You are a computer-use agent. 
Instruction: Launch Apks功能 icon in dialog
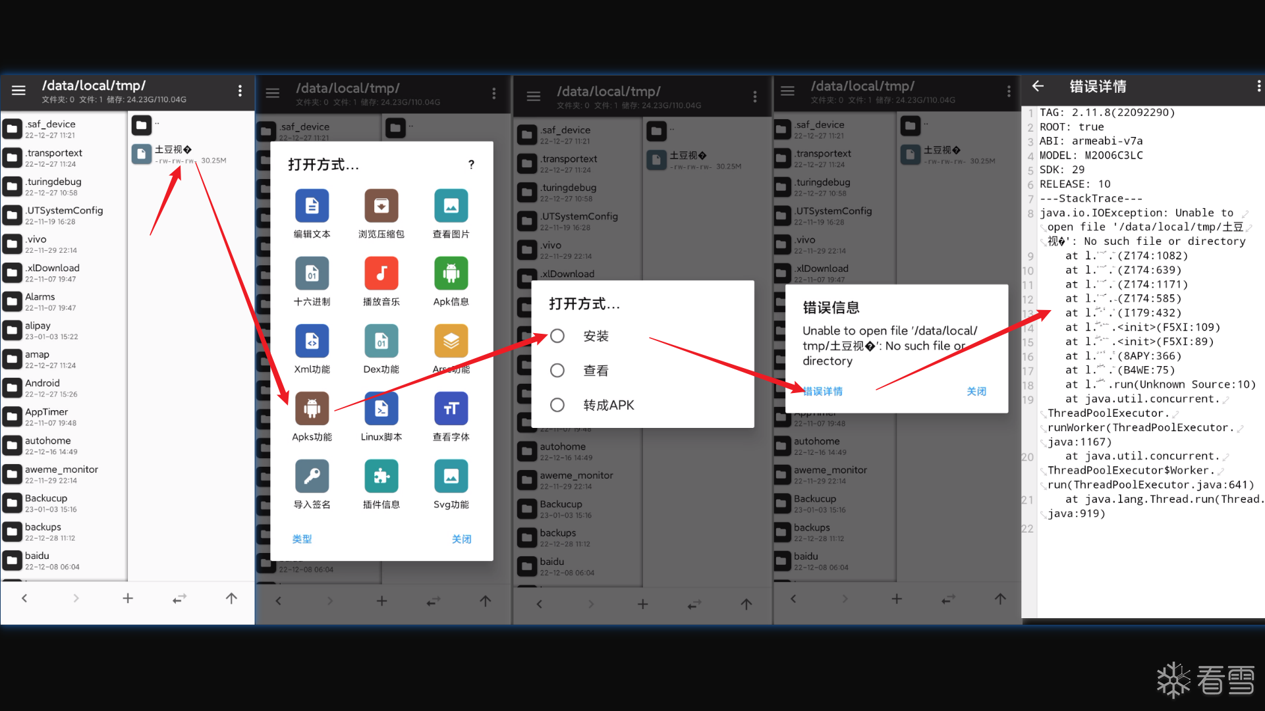coord(312,409)
